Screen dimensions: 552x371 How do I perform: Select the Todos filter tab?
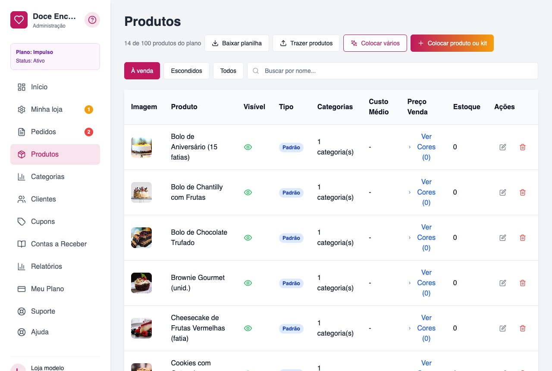pos(228,71)
